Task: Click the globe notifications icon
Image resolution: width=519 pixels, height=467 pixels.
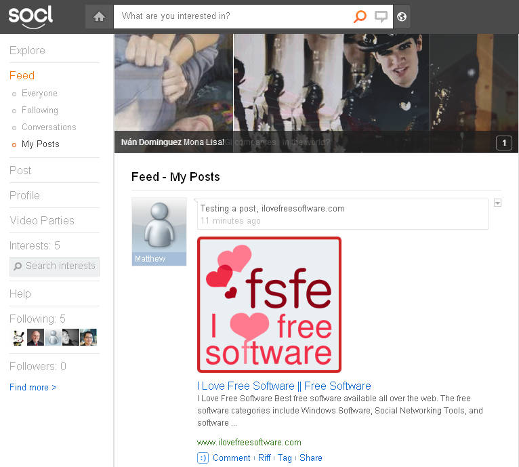Action: click(402, 16)
